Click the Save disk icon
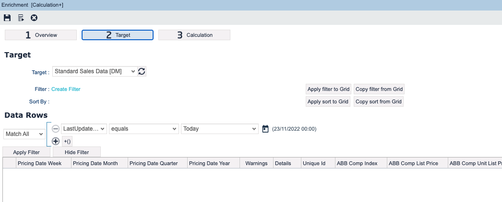 [7, 18]
